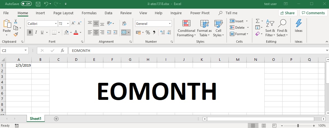The width and height of the screenshot is (329, 128).
Task: Toggle Bold formatting
Action: tap(30, 32)
